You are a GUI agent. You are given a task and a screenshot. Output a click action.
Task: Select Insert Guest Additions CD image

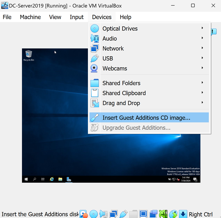[x=146, y=118]
